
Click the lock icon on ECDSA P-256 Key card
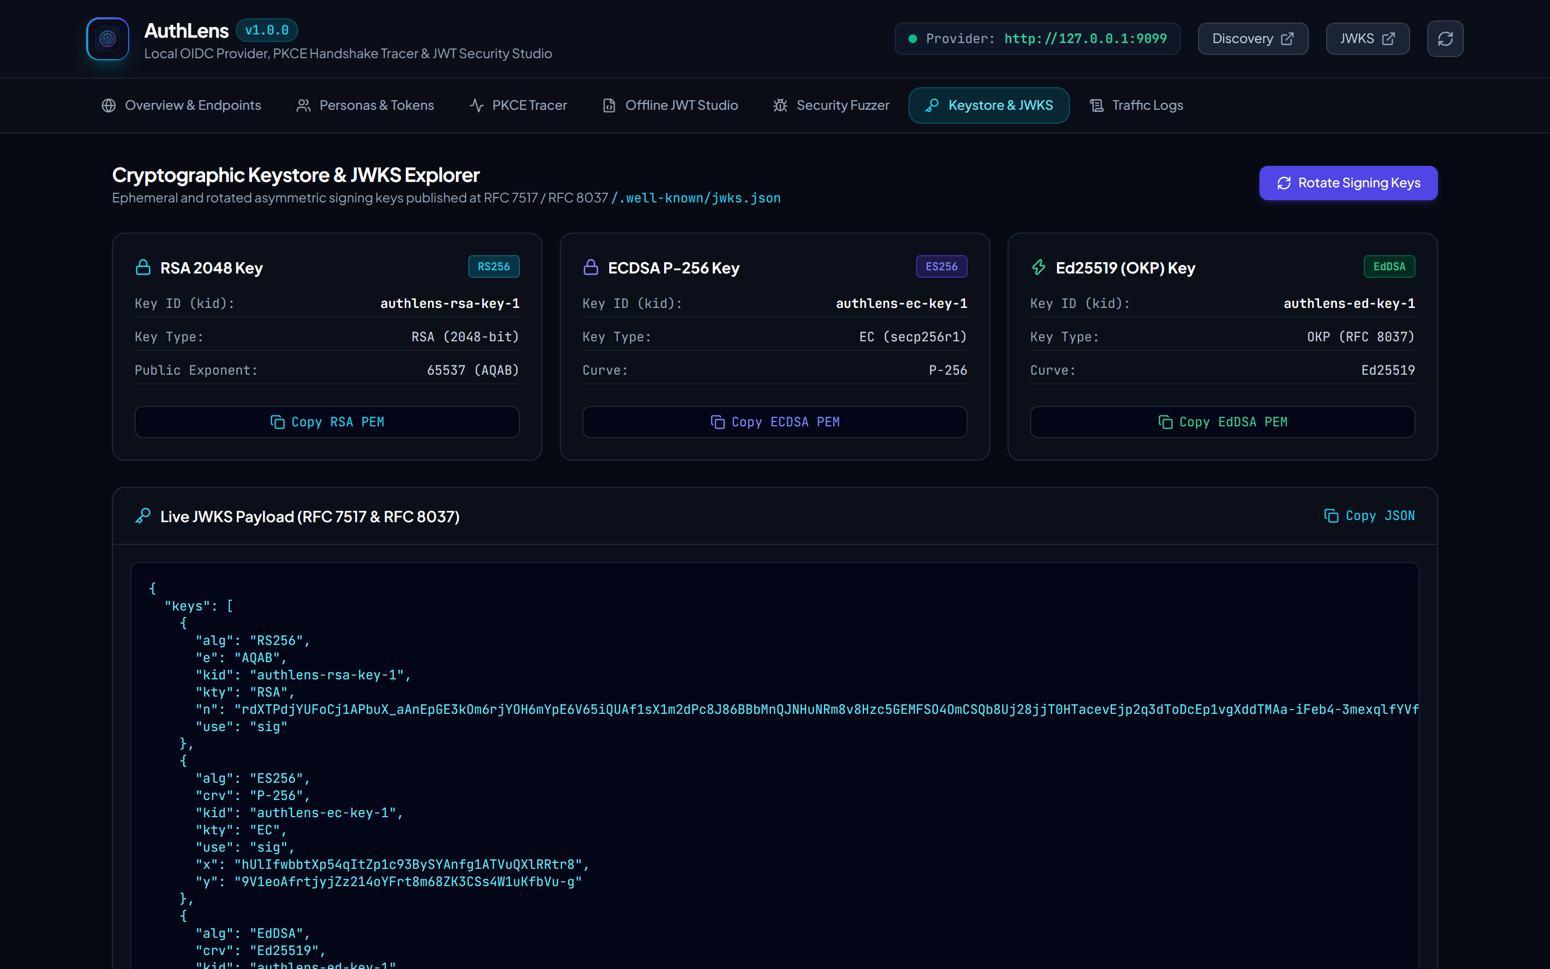pyautogui.click(x=590, y=267)
